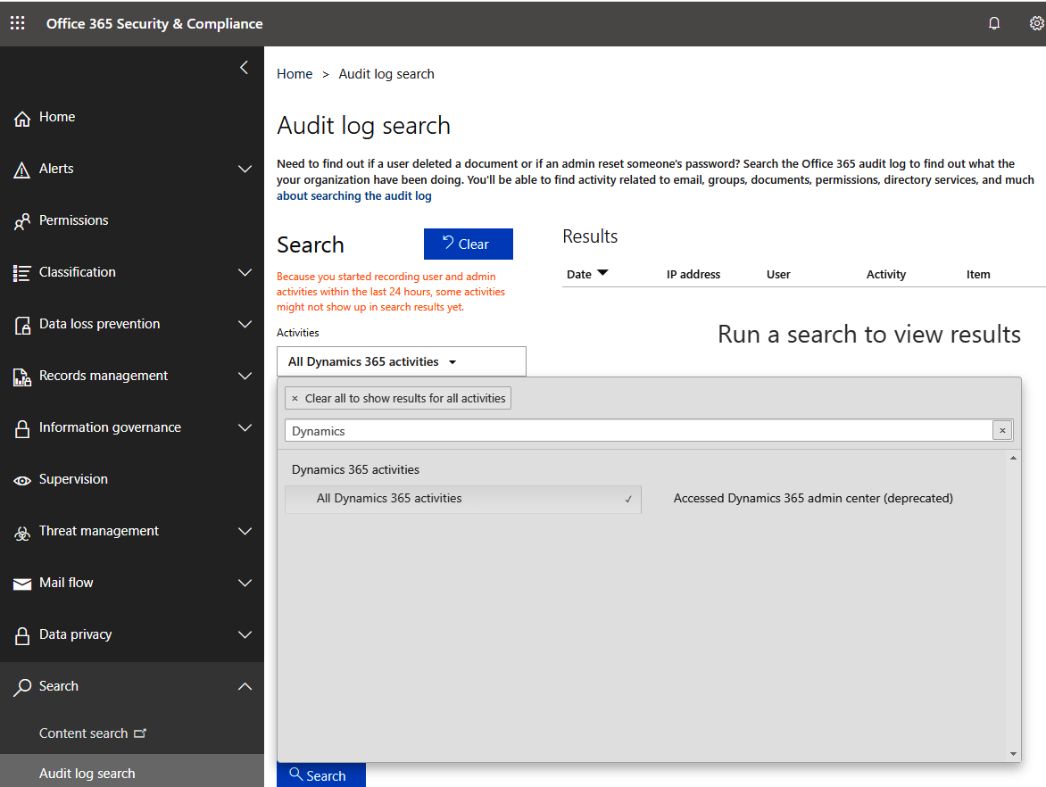This screenshot has width=1046, height=787.
Task: Click scroll up arrow in activities list
Action: coord(1013,459)
